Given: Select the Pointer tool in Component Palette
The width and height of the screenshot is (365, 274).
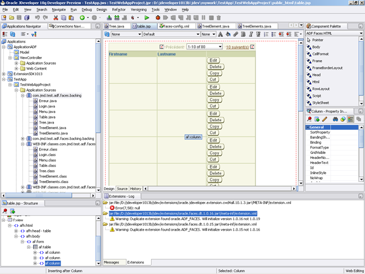Looking at the screenshot, I should (317, 40).
